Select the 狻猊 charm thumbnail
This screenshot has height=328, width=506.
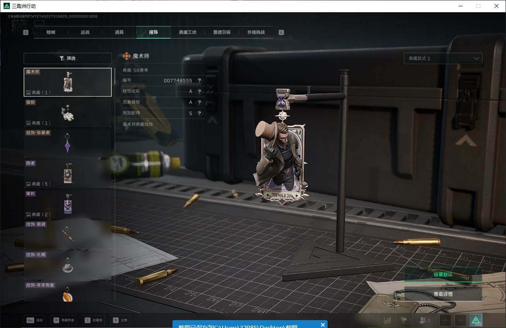pyautogui.click(x=67, y=112)
